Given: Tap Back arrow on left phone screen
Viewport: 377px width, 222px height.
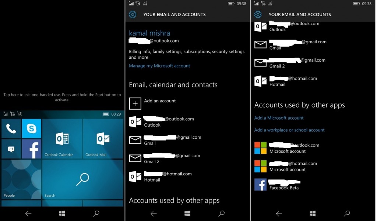Looking at the screenshot, I should click(28, 213).
